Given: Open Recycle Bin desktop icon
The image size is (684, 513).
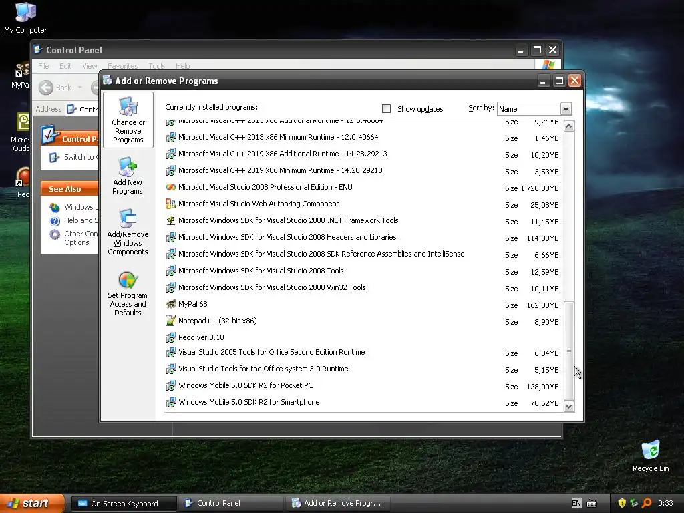Looking at the screenshot, I should (x=651, y=456).
